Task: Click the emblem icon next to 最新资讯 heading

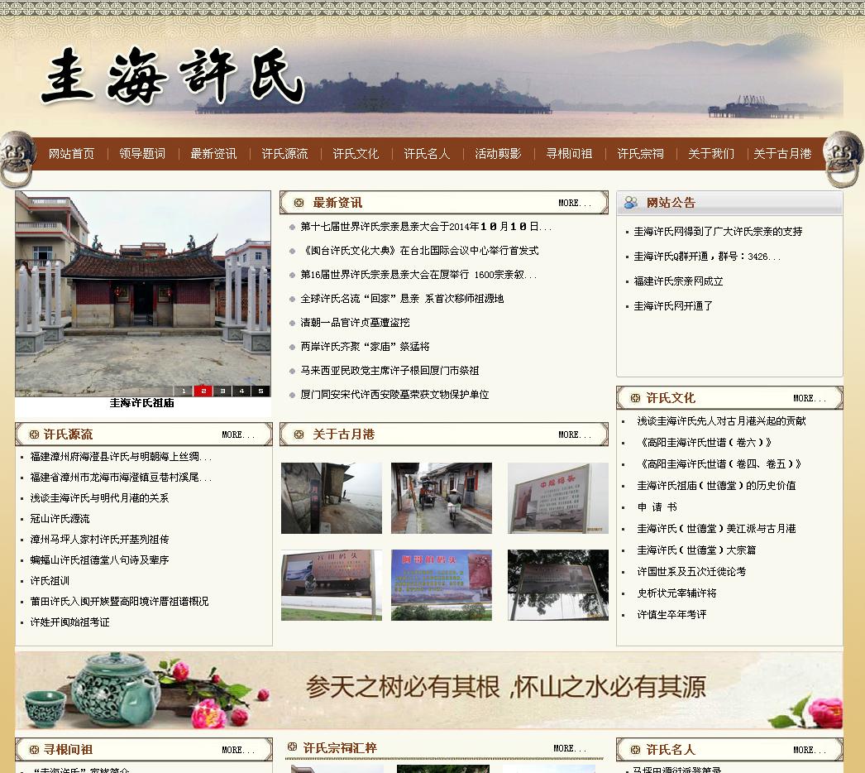Action: point(299,203)
